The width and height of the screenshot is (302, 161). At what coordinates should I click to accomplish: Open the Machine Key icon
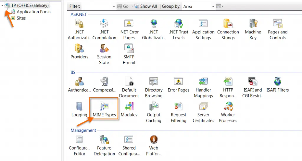(x=253, y=29)
